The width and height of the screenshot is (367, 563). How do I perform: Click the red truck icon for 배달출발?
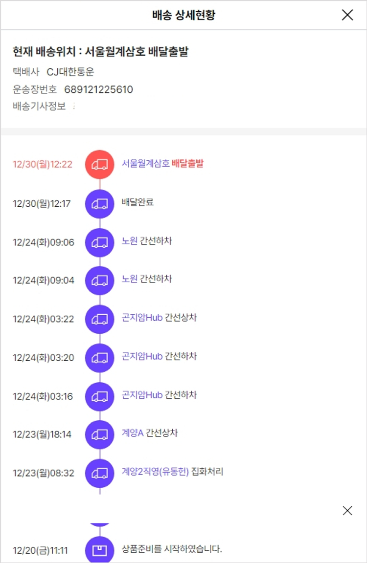pos(100,164)
